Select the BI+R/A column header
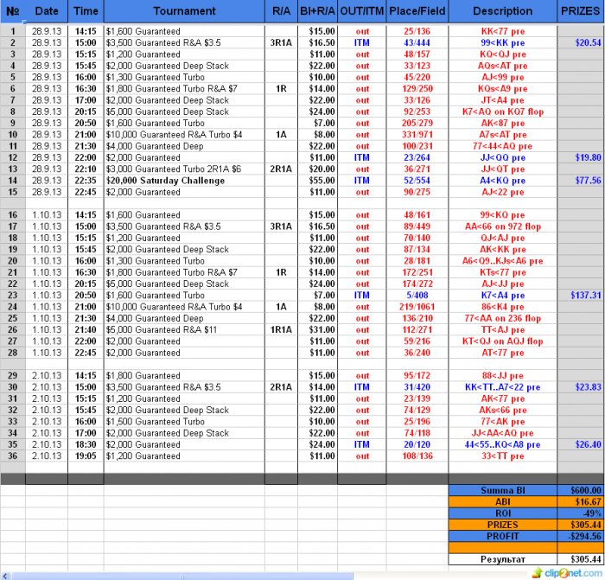The image size is (605, 580). (317, 11)
